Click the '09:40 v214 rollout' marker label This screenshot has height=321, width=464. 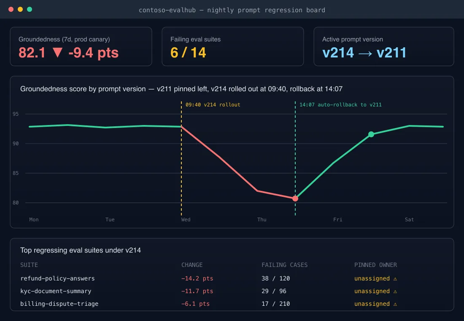click(x=213, y=105)
